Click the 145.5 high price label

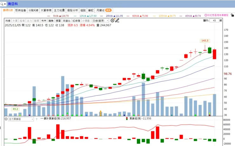click(x=205, y=41)
